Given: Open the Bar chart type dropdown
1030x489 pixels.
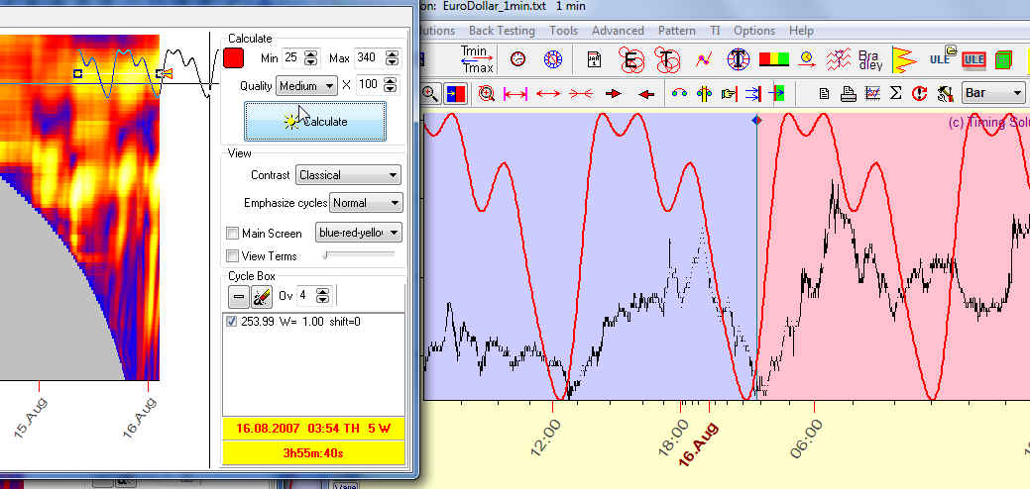Looking at the screenshot, I should point(994,94).
